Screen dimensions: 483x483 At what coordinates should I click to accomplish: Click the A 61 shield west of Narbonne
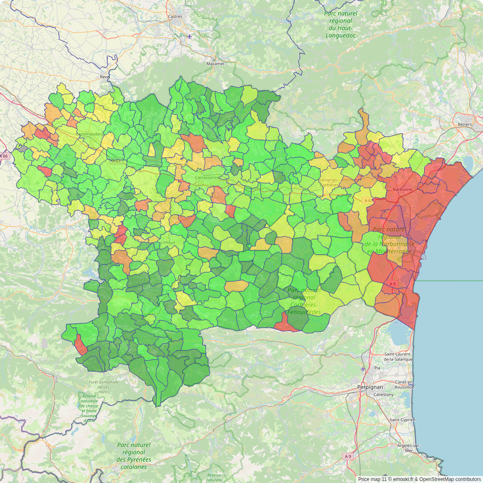pyautogui.click(x=368, y=201)
